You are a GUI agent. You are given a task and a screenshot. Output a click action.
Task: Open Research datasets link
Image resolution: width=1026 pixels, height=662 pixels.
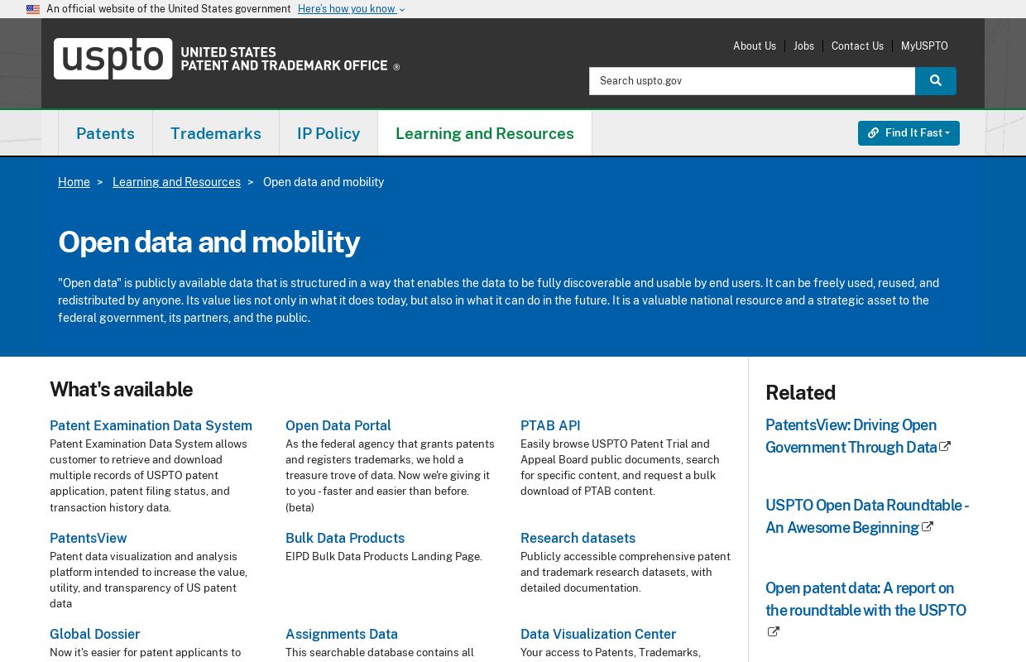pyautogui.click(x=578, y=538)
